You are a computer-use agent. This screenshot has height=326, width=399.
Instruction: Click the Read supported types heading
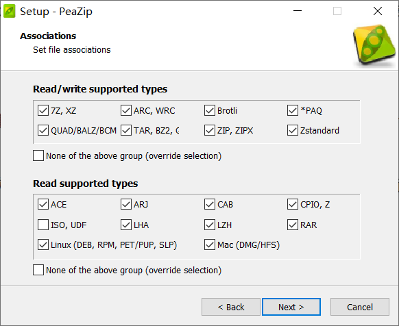click(x=86, y=184)
